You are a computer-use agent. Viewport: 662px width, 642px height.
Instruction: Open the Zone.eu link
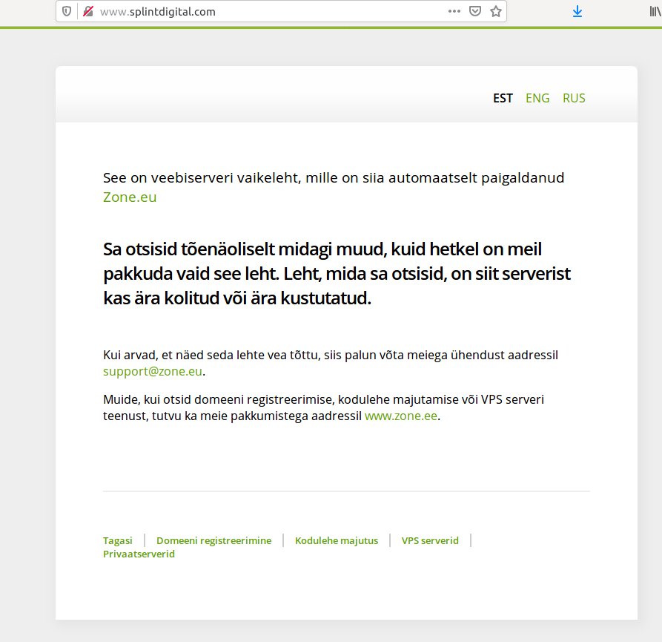coord(130,197)
